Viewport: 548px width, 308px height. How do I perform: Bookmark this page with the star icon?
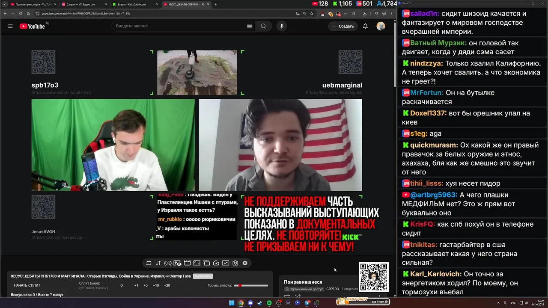pos(312,13)
